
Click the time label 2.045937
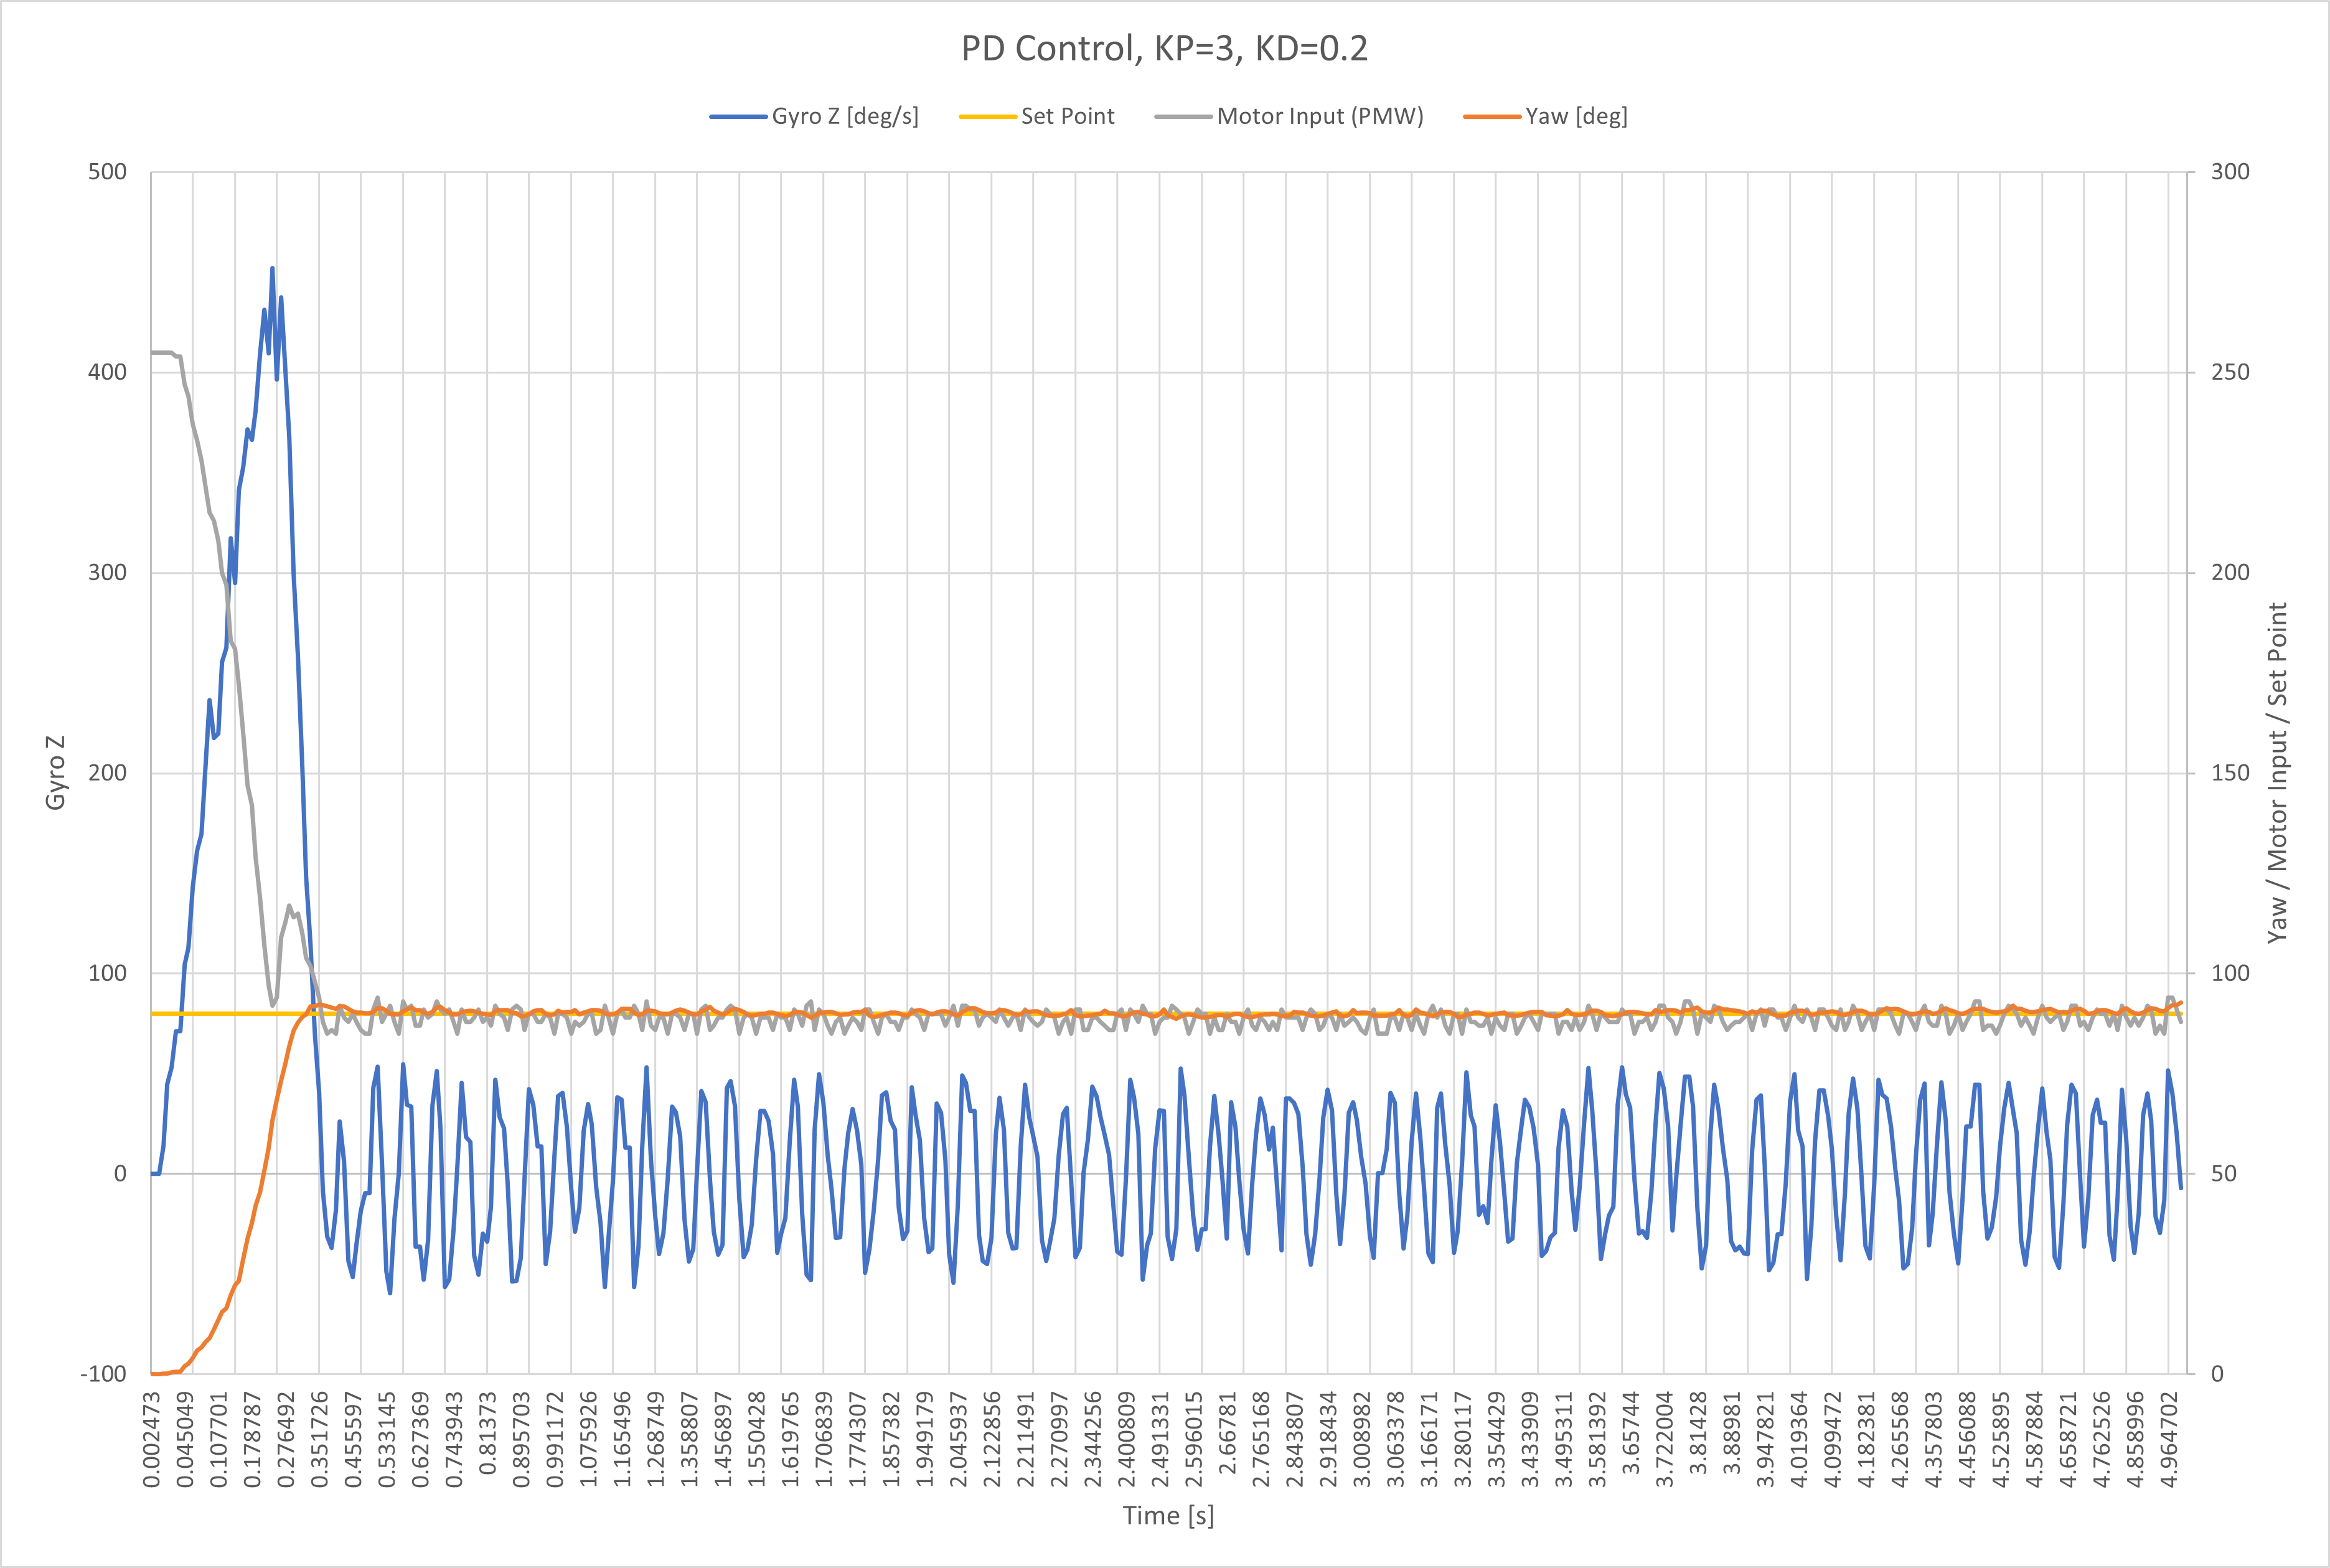click(x=958, y=1439)
